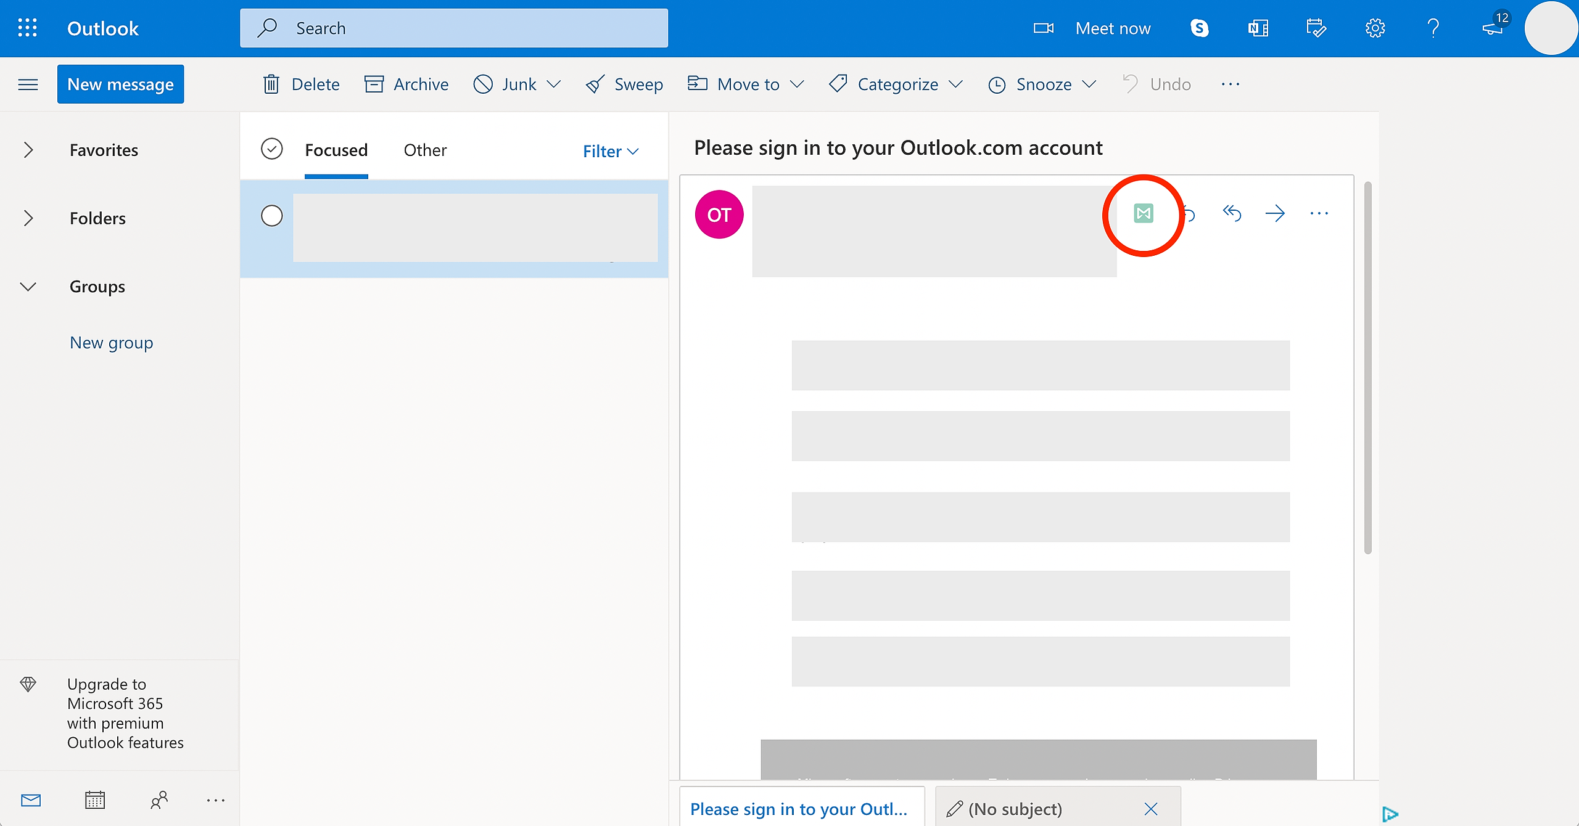This screenshot has width=1579, height=826.
Task: Open the People module icon
Action: pyautogui.click(x=159, y=800)
